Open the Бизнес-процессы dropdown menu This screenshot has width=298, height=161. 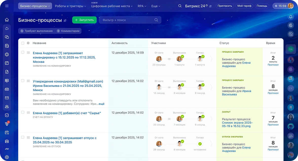(35, 6)
